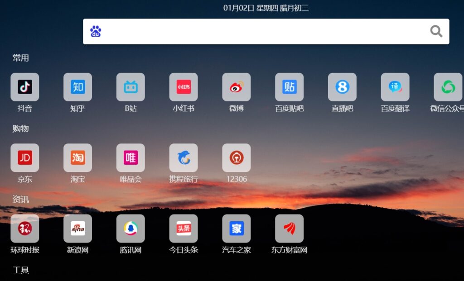Click the 直播吧 text label
Viewport: 464px width, 281px height.
click(x=343, y=109)
